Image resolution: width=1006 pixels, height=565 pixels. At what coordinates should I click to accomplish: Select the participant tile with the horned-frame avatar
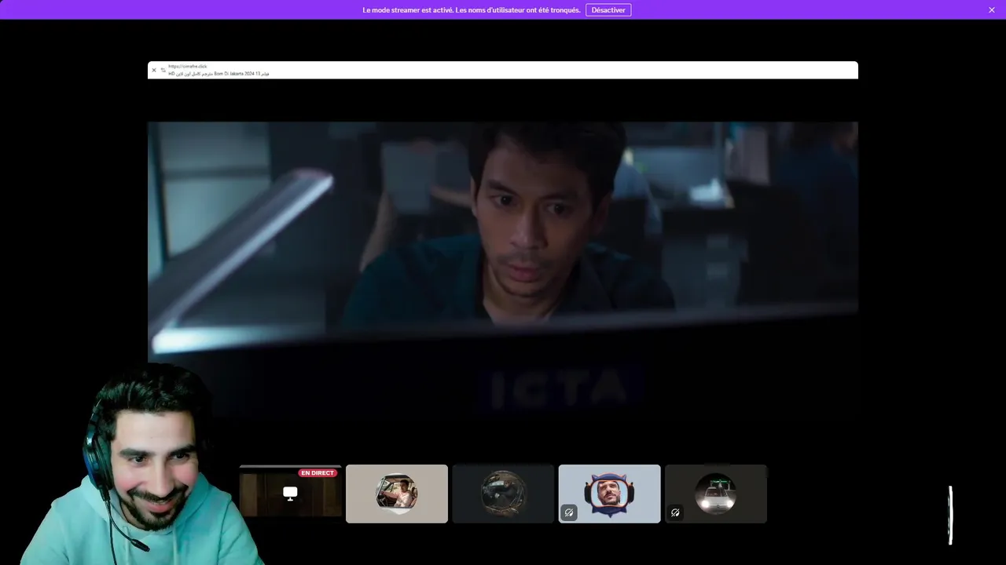(610, 494)
